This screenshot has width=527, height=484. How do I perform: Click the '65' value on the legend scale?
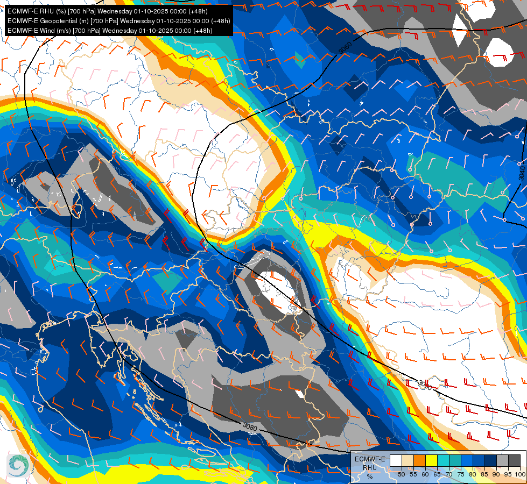pos(437,475)
